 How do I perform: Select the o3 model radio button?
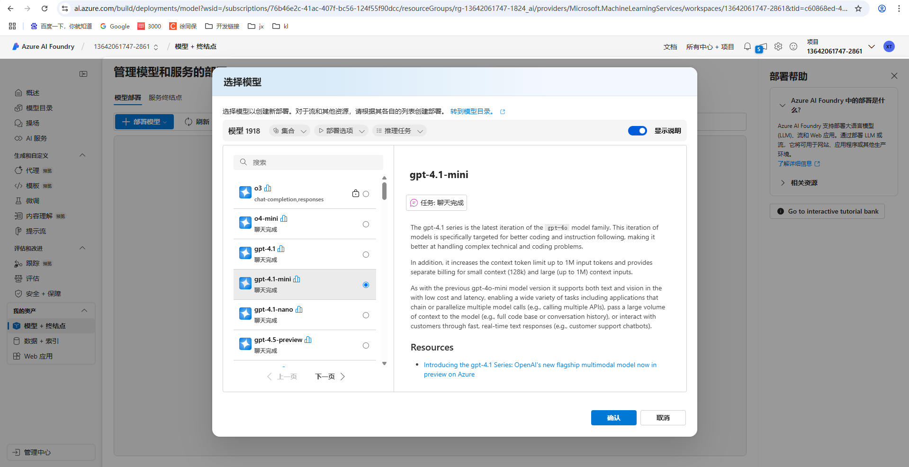(366, 194)
